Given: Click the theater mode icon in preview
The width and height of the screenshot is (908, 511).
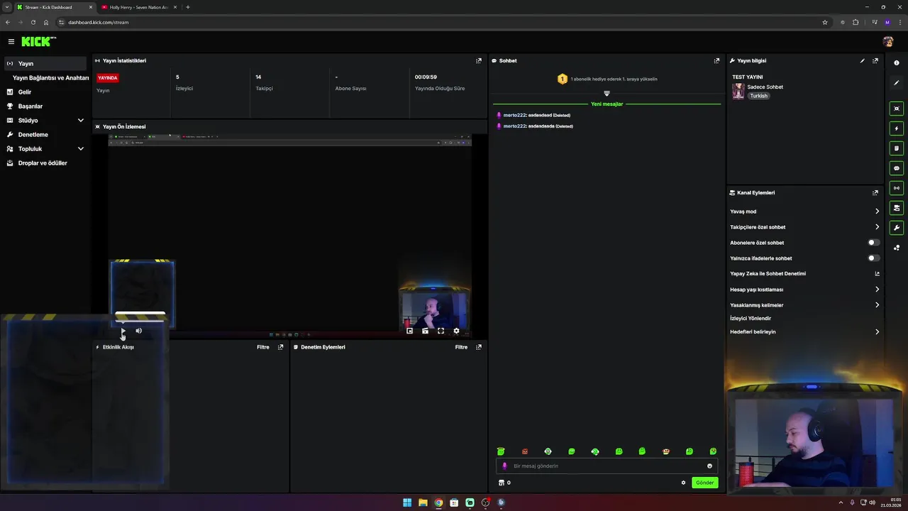Looking at the screenshot, I should point(425,331).
